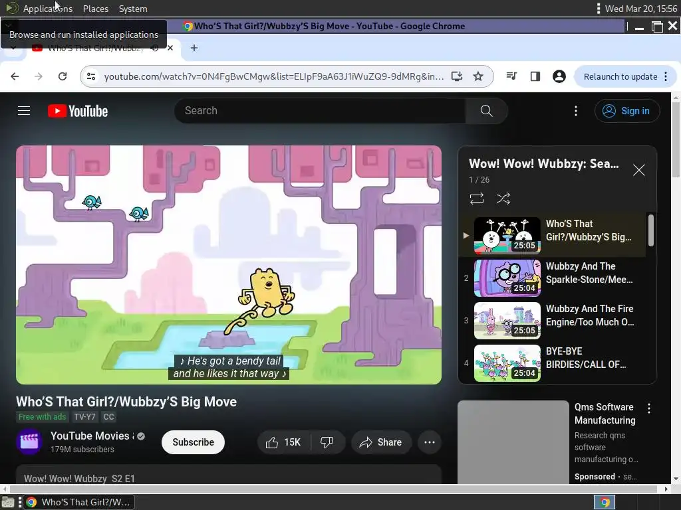The image size is (681, 510).
Task: Open more actions ellipsis under video
Action: coord(430,442)
